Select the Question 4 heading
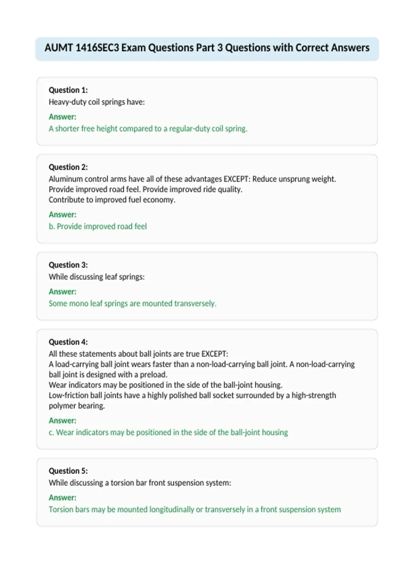The image size is (414, 587). point(68,342)
